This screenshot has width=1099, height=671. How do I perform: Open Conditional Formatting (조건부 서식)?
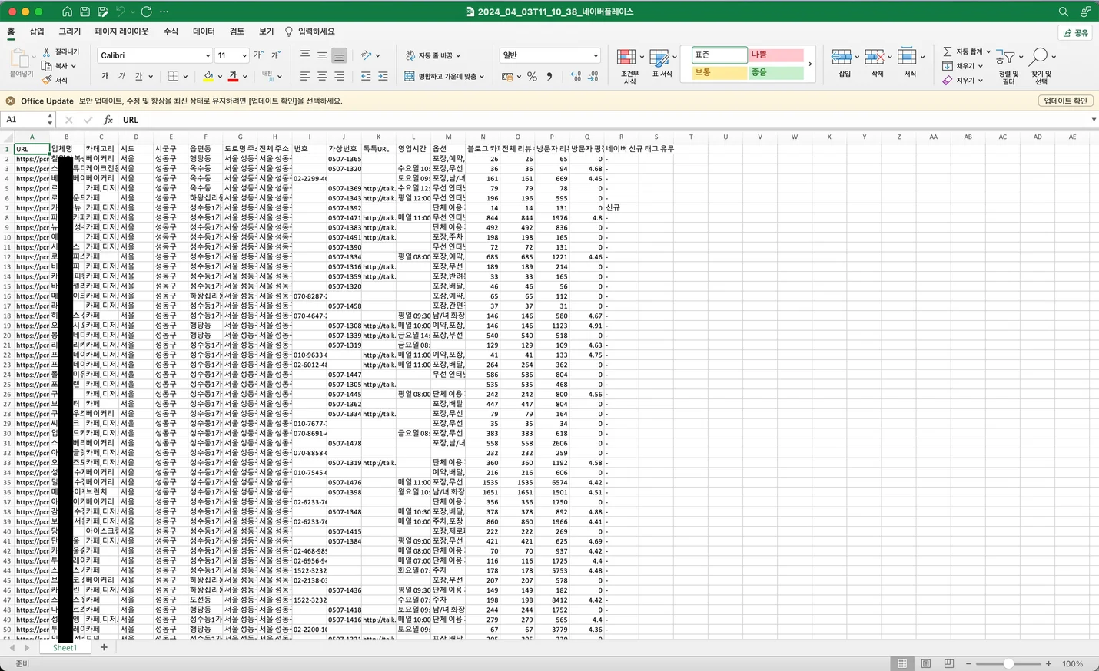pos(629,66)
